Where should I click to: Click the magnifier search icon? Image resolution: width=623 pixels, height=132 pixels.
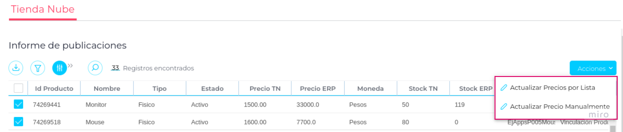95,68
